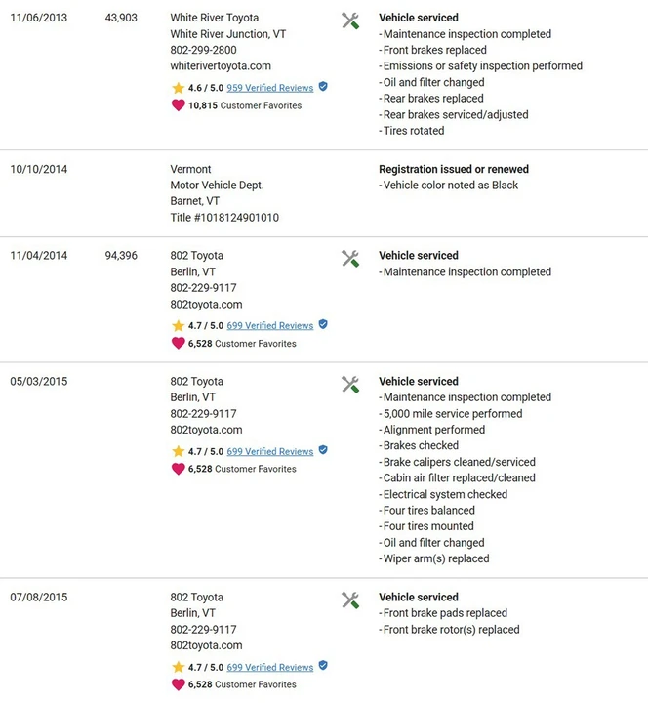Click the star icon in the 07/08/2015 entry
This screenshot has width=648, height=703.
point(178,667)
